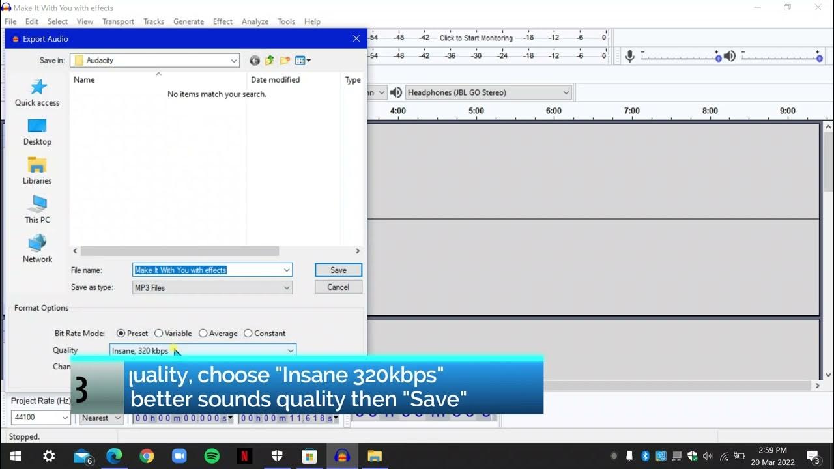Select Constant bit rate mode
This screenshot has width=834, height=469.
click(248, 334)
